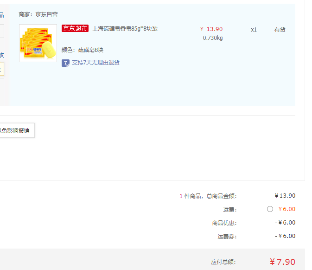
Task: Select the merchant label 商家：京东自营
Action: 38,14
